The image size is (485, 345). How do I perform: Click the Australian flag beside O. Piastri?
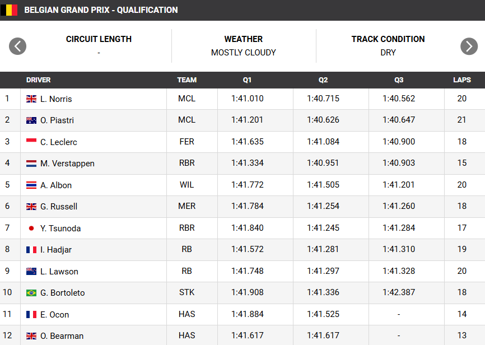pos(31,120)
